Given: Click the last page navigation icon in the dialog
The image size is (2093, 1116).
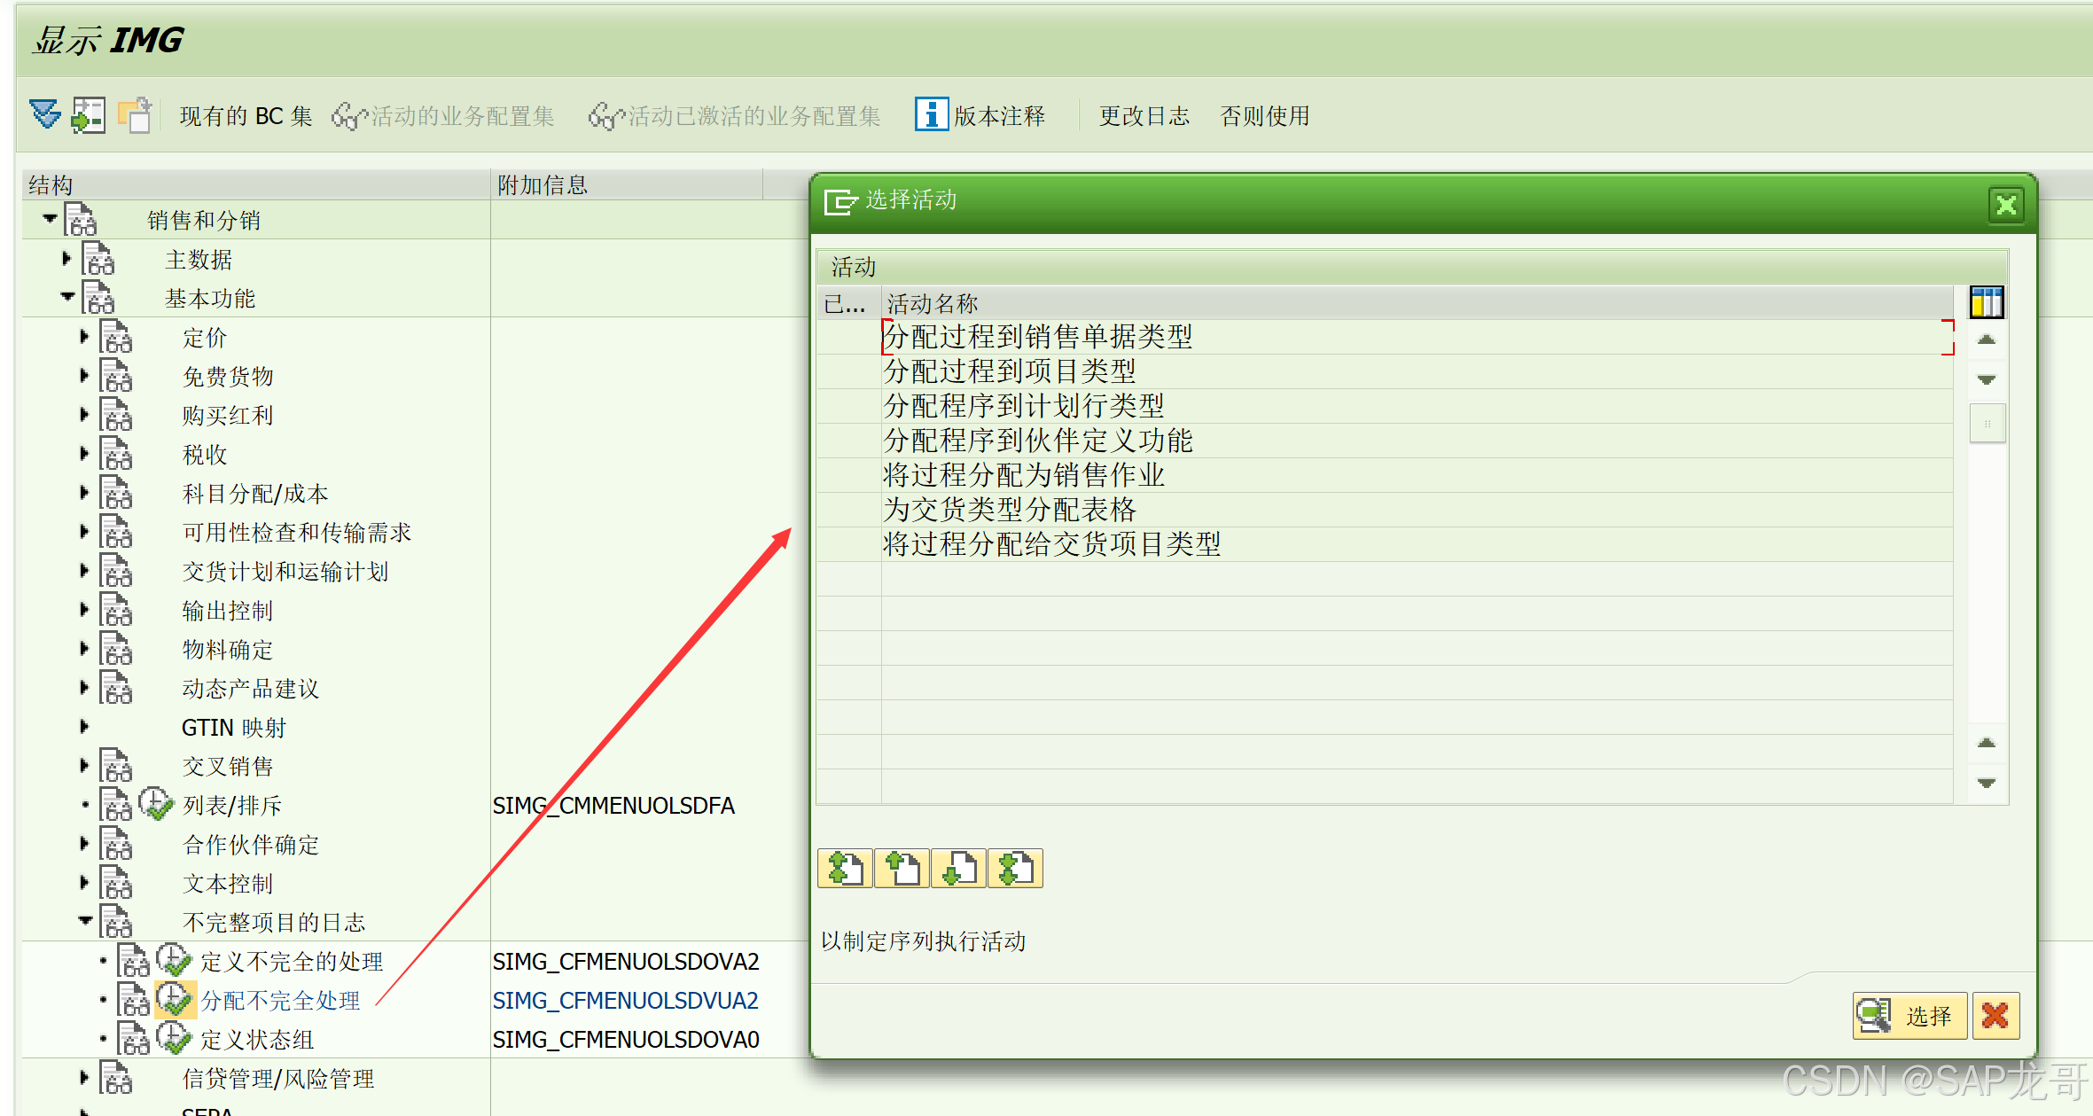Looking at the screenshot, I should (1015, 868).
